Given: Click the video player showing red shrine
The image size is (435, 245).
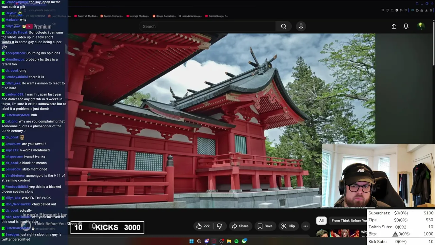Looking at the screenshot, I should pos(222,121).
